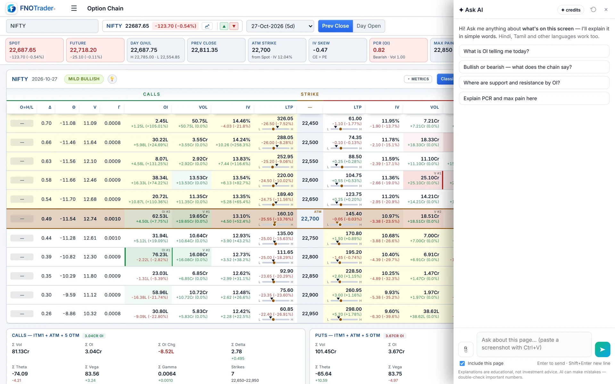Screen dimensions: 615x384
Task: Click the credits sparkle button
Action: pos(571,10)
